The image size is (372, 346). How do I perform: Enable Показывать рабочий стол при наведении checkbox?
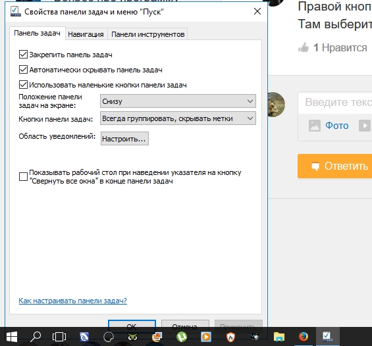[23, 176]
